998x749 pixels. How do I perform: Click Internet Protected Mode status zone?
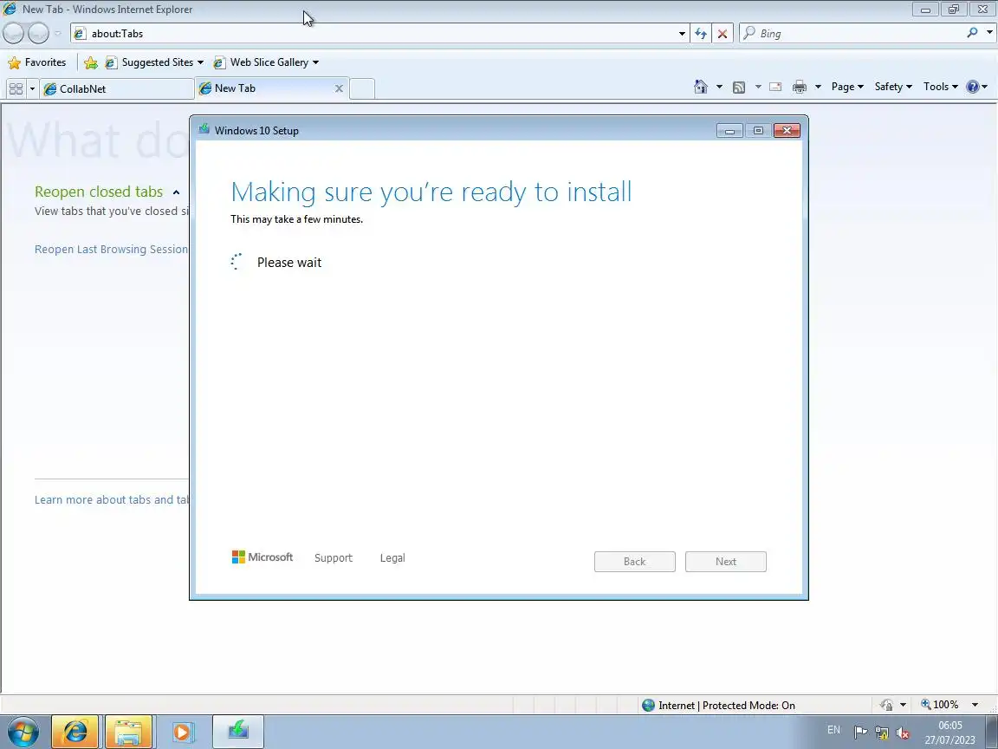(718, 705)
